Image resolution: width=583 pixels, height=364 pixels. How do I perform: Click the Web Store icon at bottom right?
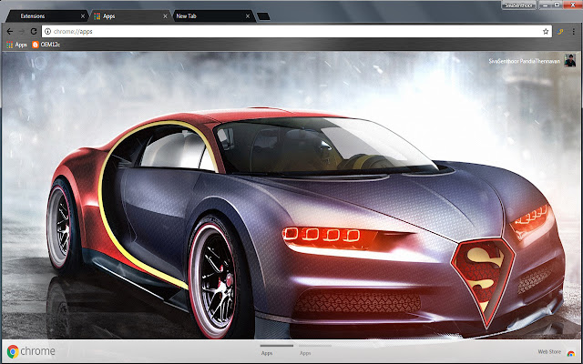(570, 353)
